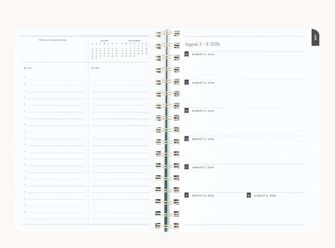Click the green ribbon bookmark in the spine

click(x=166, y=131)
